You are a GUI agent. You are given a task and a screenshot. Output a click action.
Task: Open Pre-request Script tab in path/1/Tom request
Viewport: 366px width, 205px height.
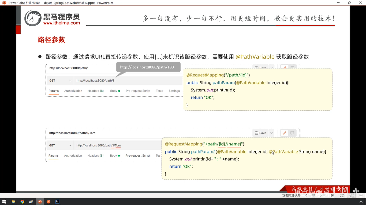(x=138, y=156)
